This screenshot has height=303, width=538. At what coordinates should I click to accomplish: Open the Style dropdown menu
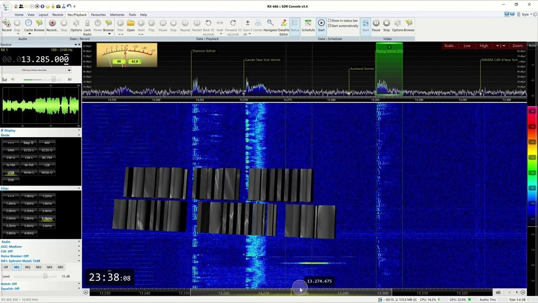tap(525, 14)
